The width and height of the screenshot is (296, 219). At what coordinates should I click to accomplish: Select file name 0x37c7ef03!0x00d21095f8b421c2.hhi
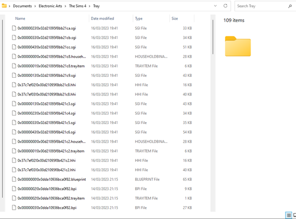tap(46, 170)
